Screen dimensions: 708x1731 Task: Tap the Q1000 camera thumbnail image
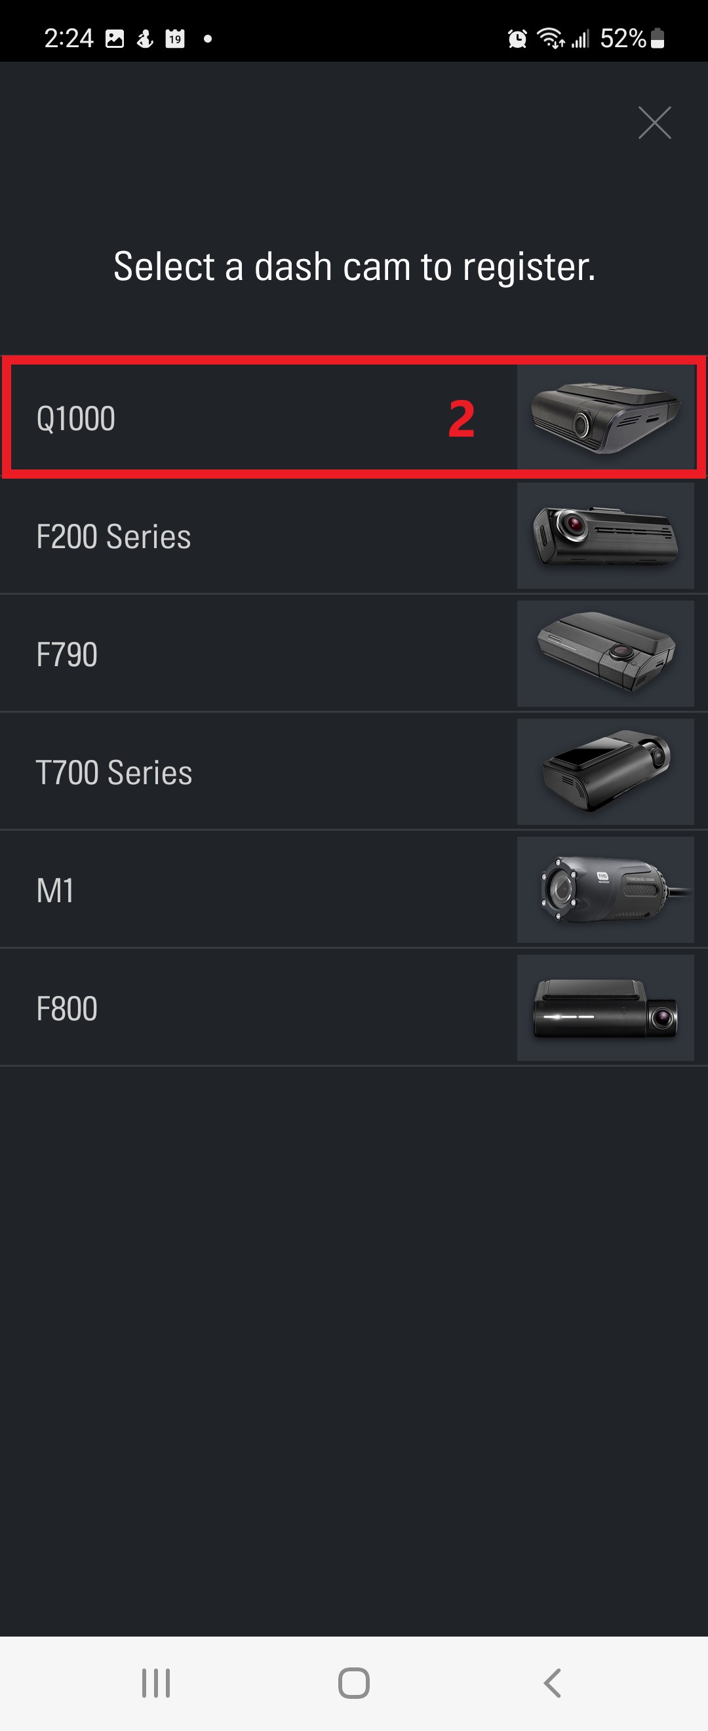click(x=605, y=417)
